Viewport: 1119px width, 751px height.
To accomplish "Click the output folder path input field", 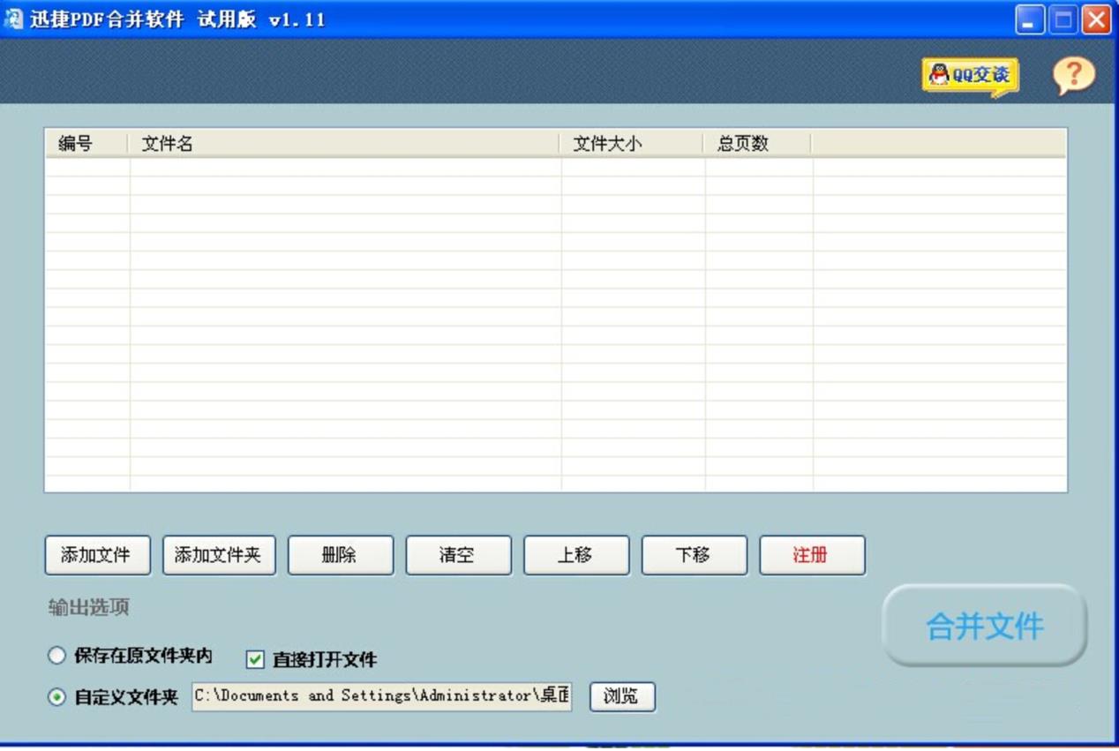I will [x=381, y=696].
